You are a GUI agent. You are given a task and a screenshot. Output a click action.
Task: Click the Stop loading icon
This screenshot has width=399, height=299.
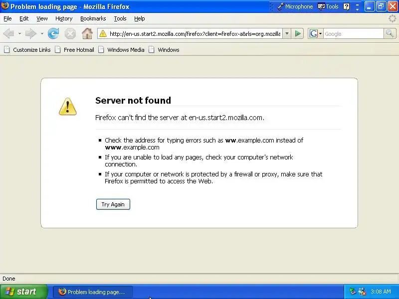click(70, 33)
